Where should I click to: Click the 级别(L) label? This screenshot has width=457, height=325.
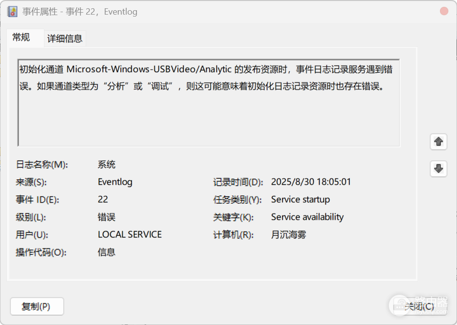click(x=31, y=217)
